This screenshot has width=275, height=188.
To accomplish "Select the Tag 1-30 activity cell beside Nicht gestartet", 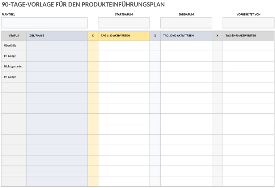I will click(x=124, y=67).
